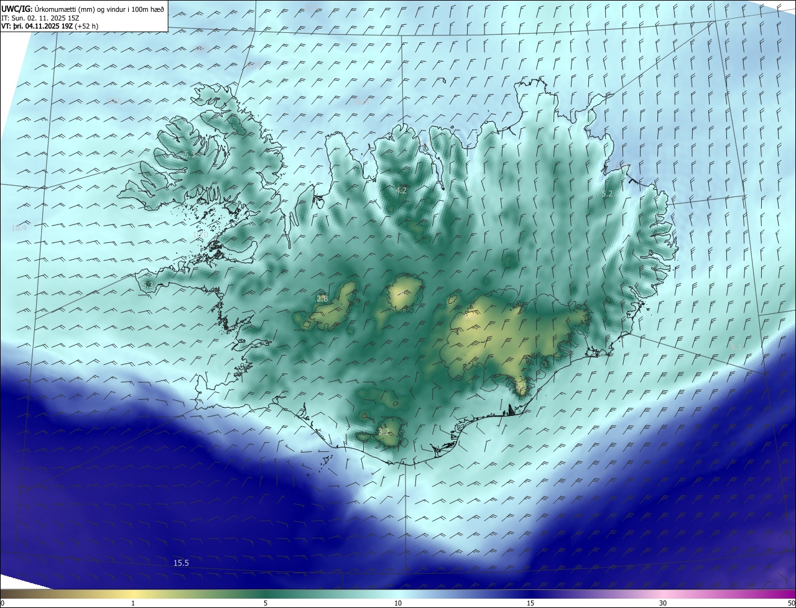Click the 50 label on the color scale
The height and width of the screenshot is (608, 796).
click(791, 603)
